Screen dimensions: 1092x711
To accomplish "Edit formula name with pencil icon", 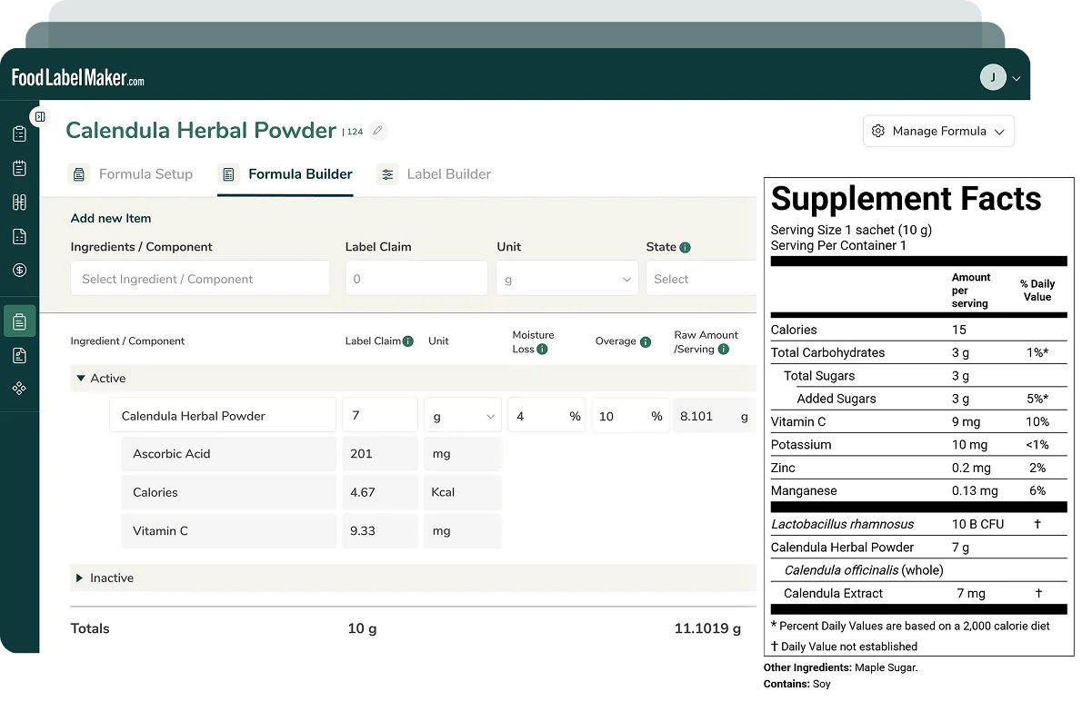I will click(x=378, y=131).
